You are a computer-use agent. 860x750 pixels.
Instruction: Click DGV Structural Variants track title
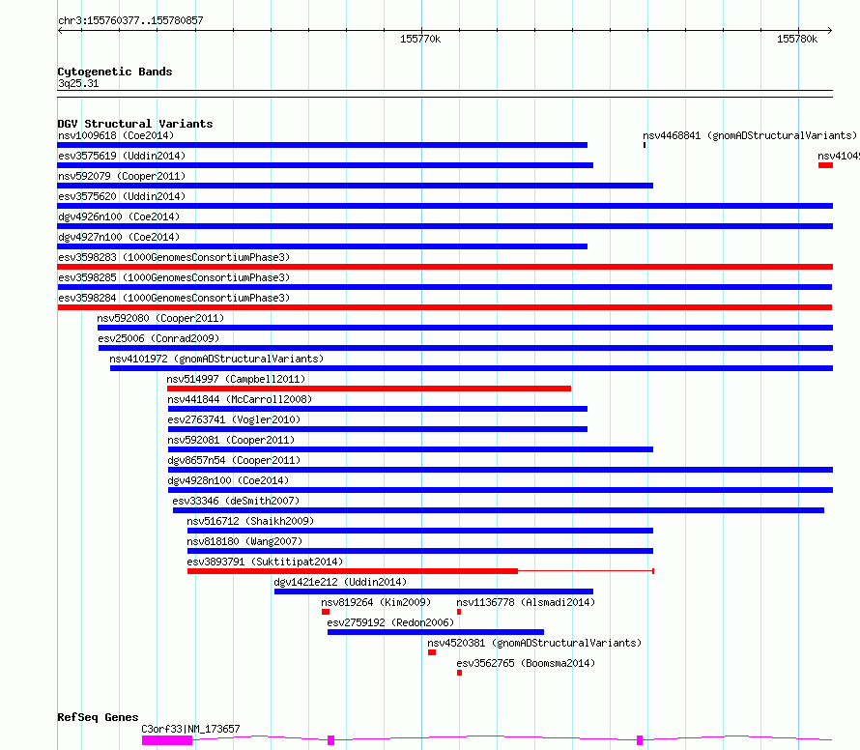coord(135,124)
